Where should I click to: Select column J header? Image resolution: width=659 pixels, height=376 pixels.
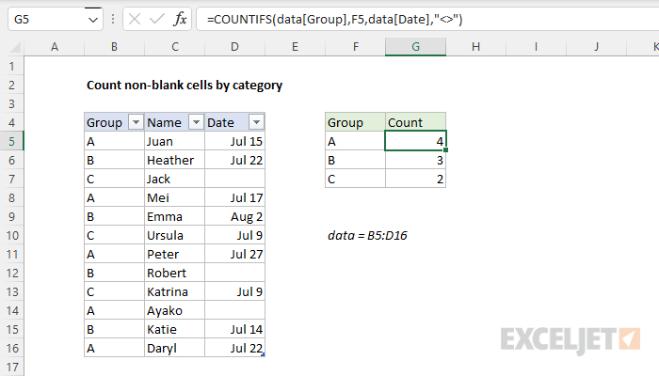coord(596,47)
